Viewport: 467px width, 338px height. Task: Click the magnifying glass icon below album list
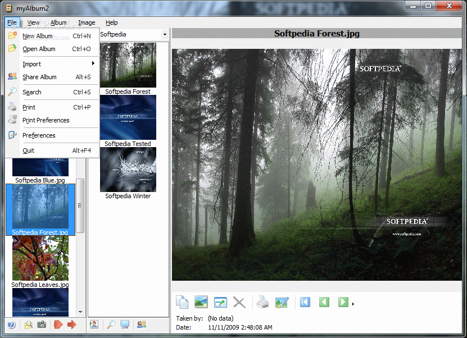111,325
